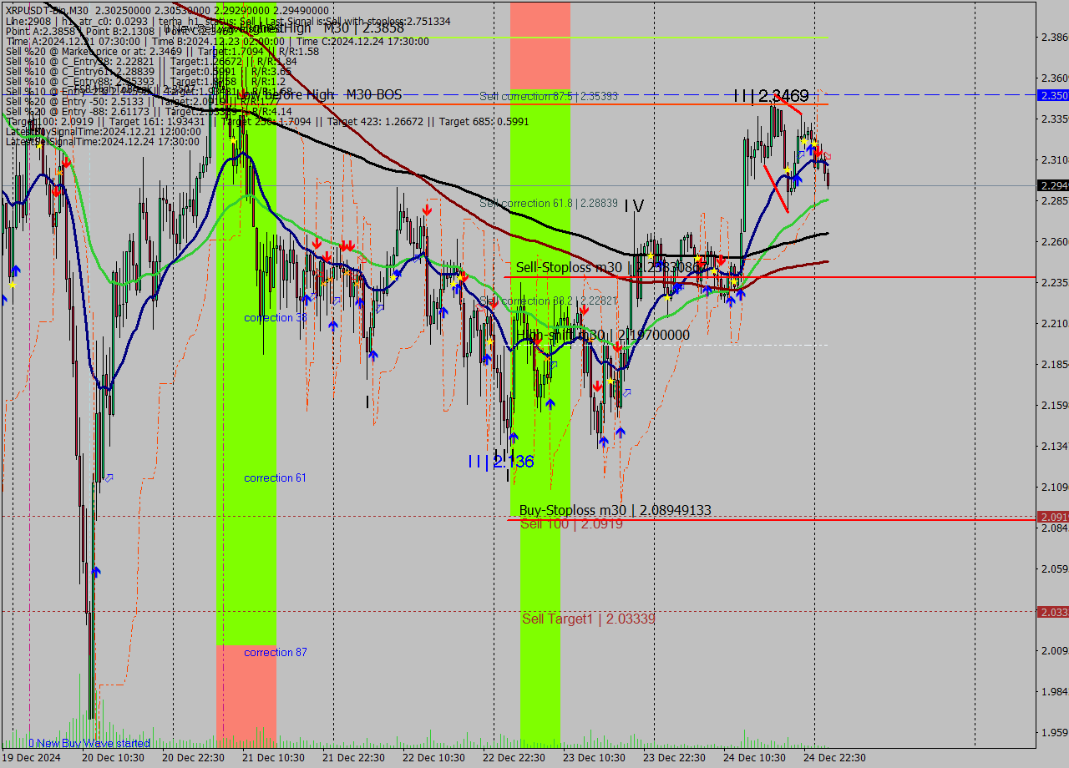Click the 'Sell correction 61.8 | 2.28839' label
This screenshot has width=1069, height=768.
pos(549,204)
